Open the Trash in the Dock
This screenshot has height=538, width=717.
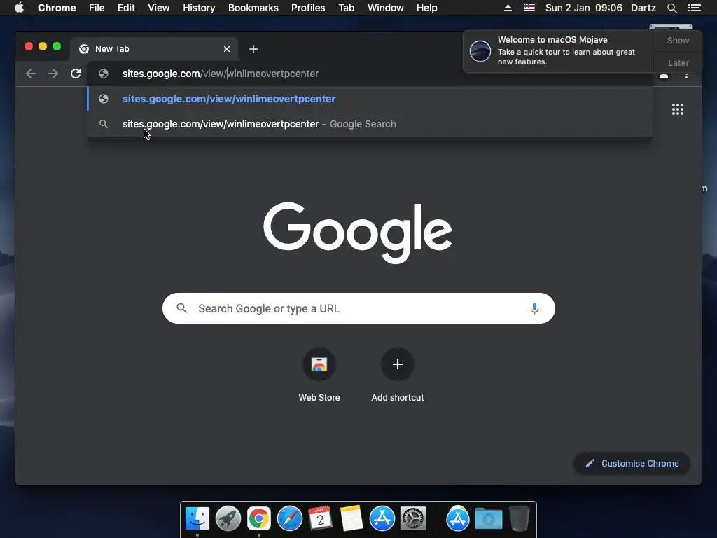[520, 519]
